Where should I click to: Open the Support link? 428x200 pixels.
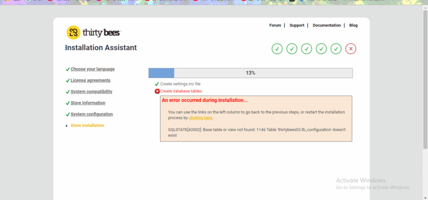coord(297,26)
